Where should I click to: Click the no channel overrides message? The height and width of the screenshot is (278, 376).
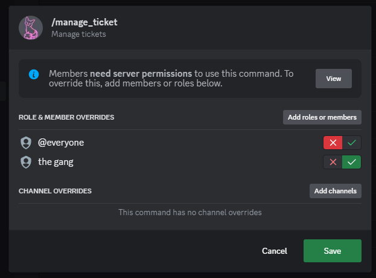(190, 212)
